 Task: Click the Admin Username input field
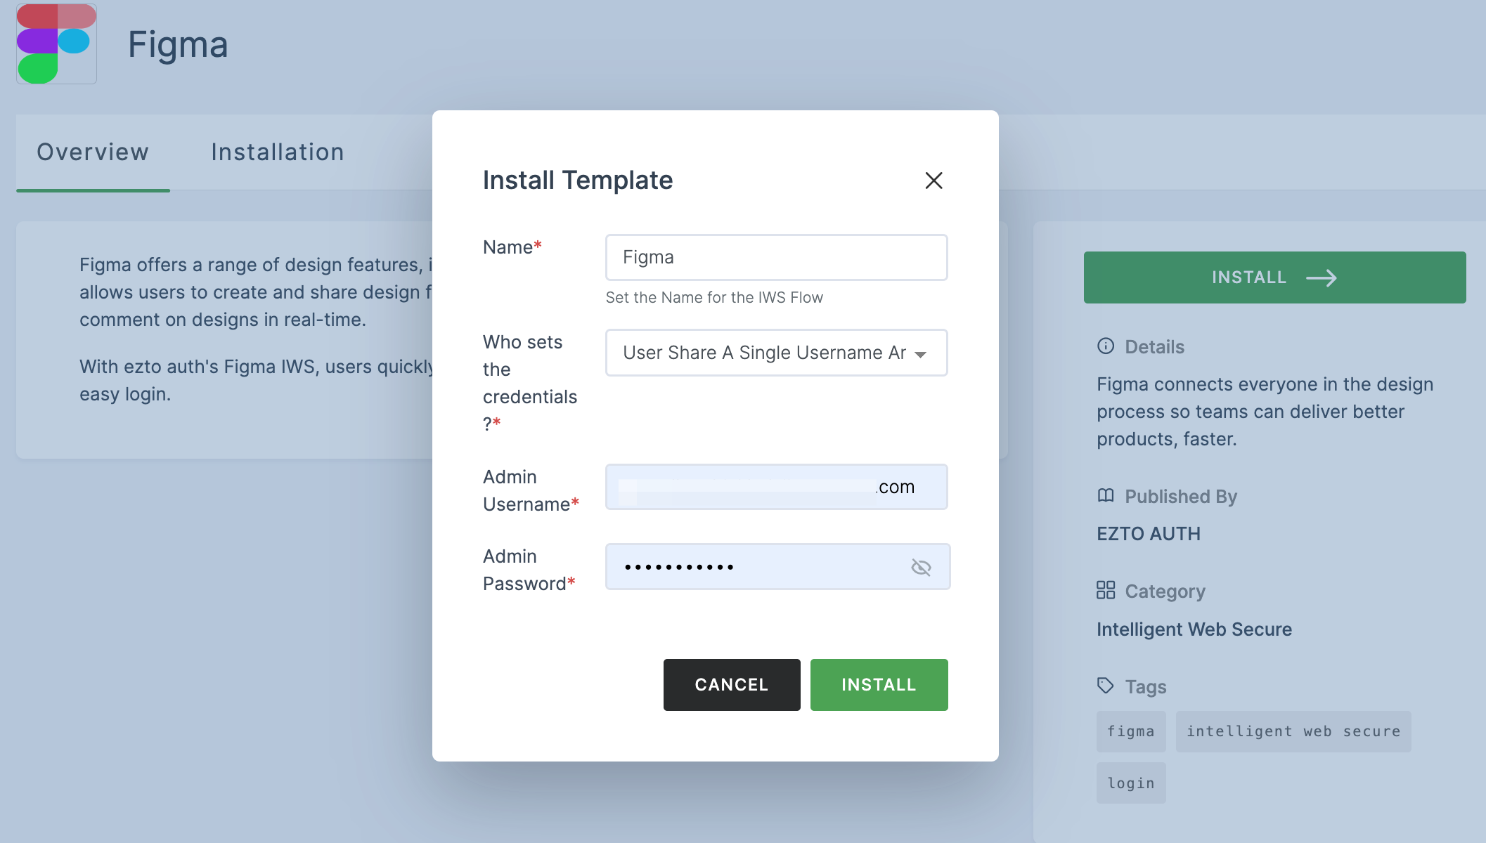[777, 487]
